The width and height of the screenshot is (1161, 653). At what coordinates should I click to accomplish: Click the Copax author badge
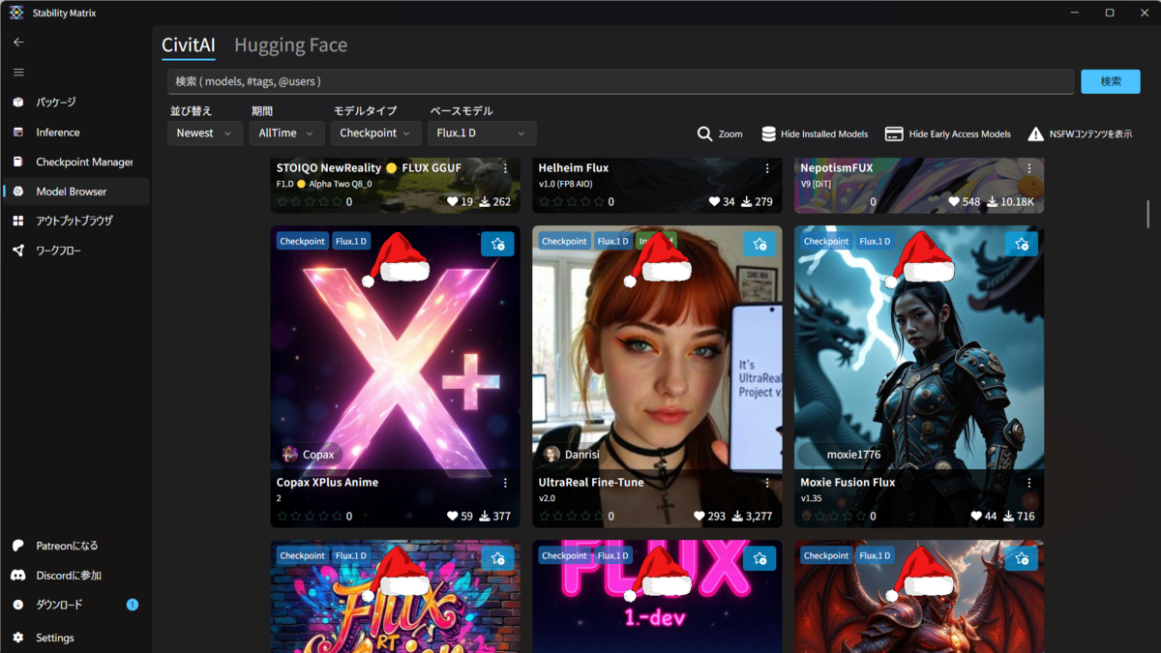pyautogui.click(x=310, y=454)
